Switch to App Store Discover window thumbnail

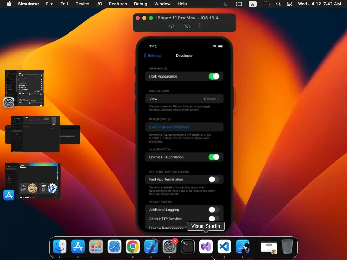(33, 180)
